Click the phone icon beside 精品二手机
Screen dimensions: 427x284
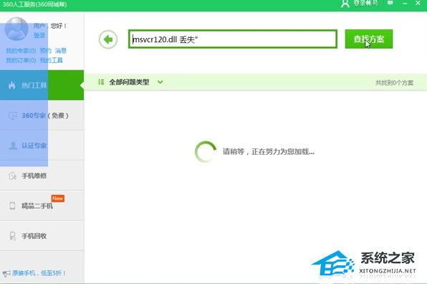point(12,206)
